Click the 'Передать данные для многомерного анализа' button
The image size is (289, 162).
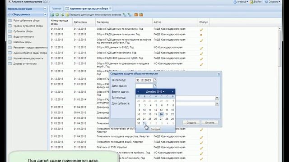[x=93, y=15]
